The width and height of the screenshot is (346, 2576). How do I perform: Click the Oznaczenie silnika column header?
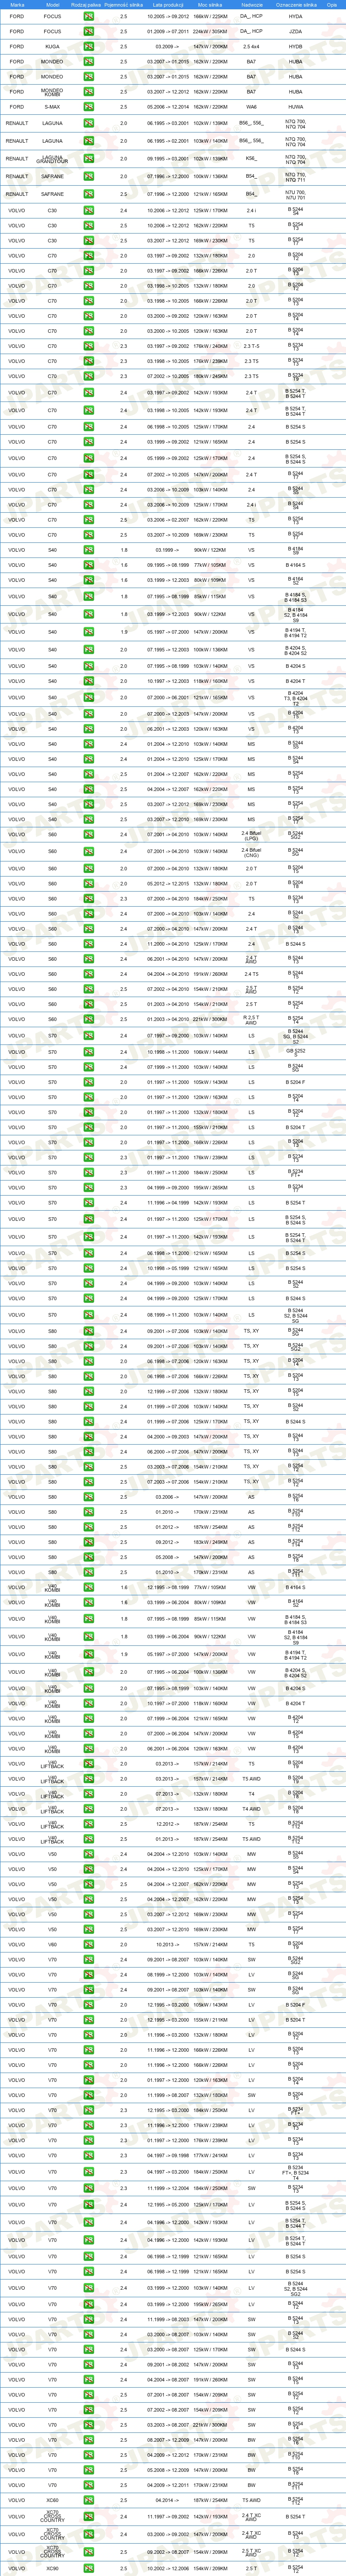coord(295,4)
